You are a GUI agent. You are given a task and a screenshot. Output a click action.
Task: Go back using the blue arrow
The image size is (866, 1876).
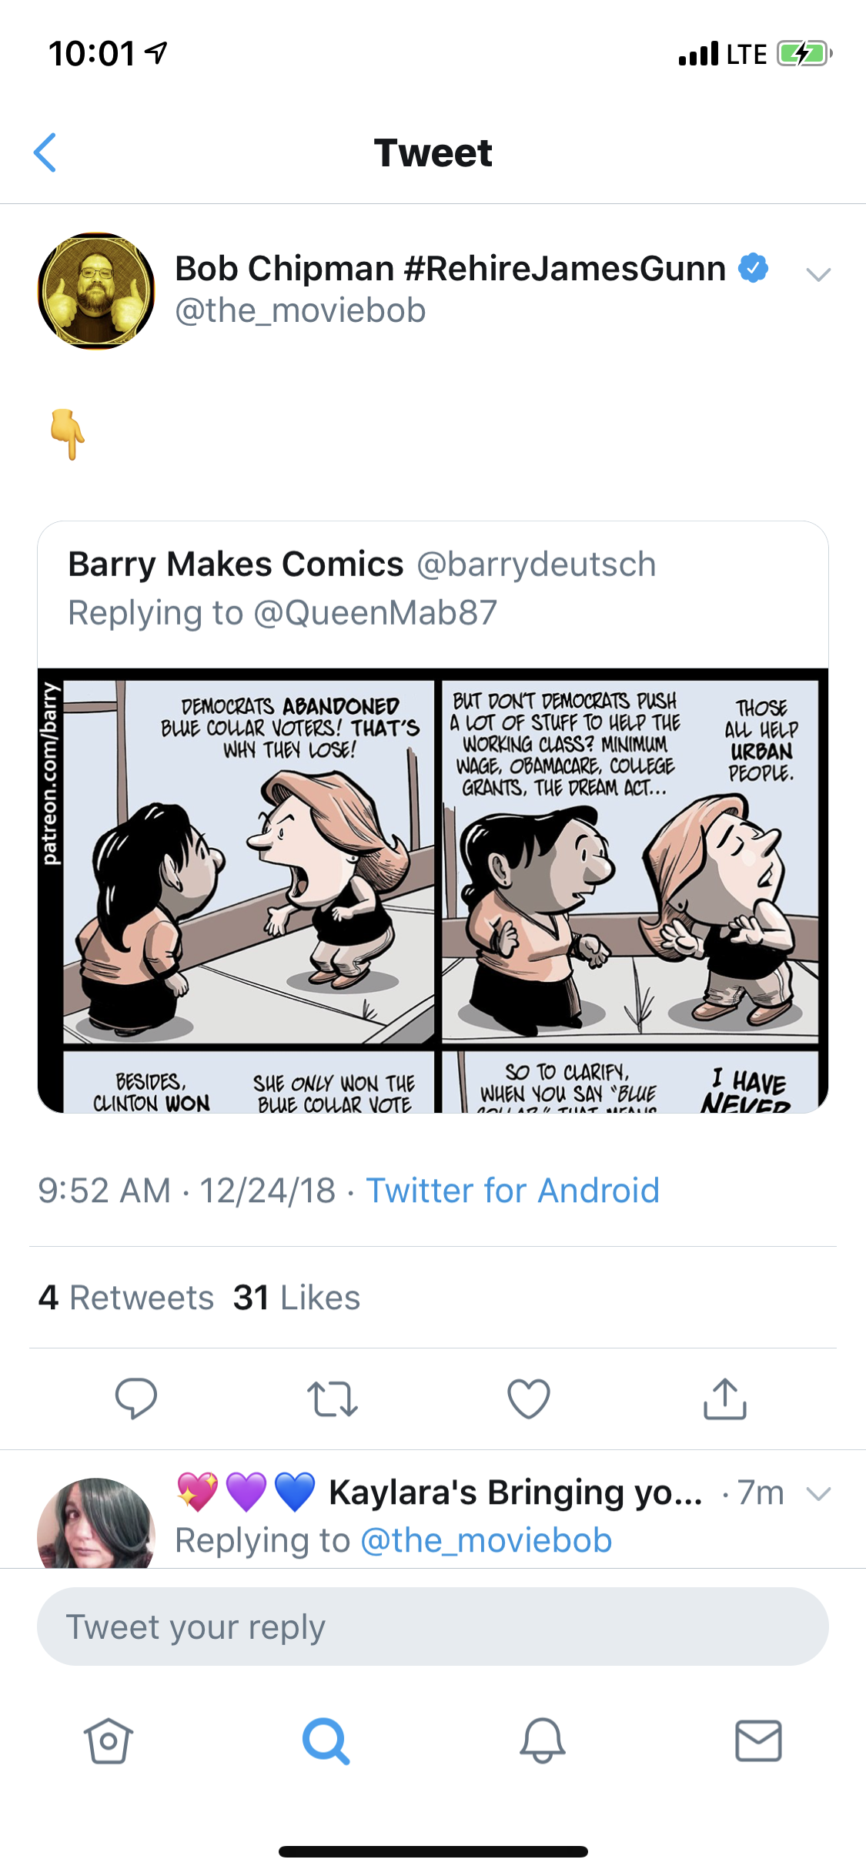(45, 152)
